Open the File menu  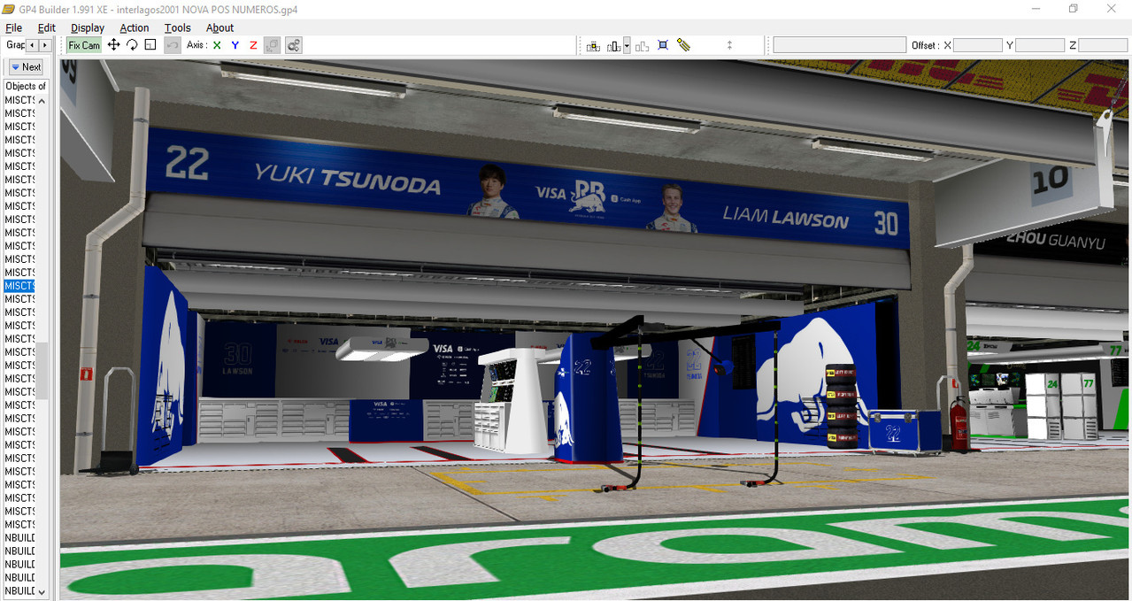13,27
